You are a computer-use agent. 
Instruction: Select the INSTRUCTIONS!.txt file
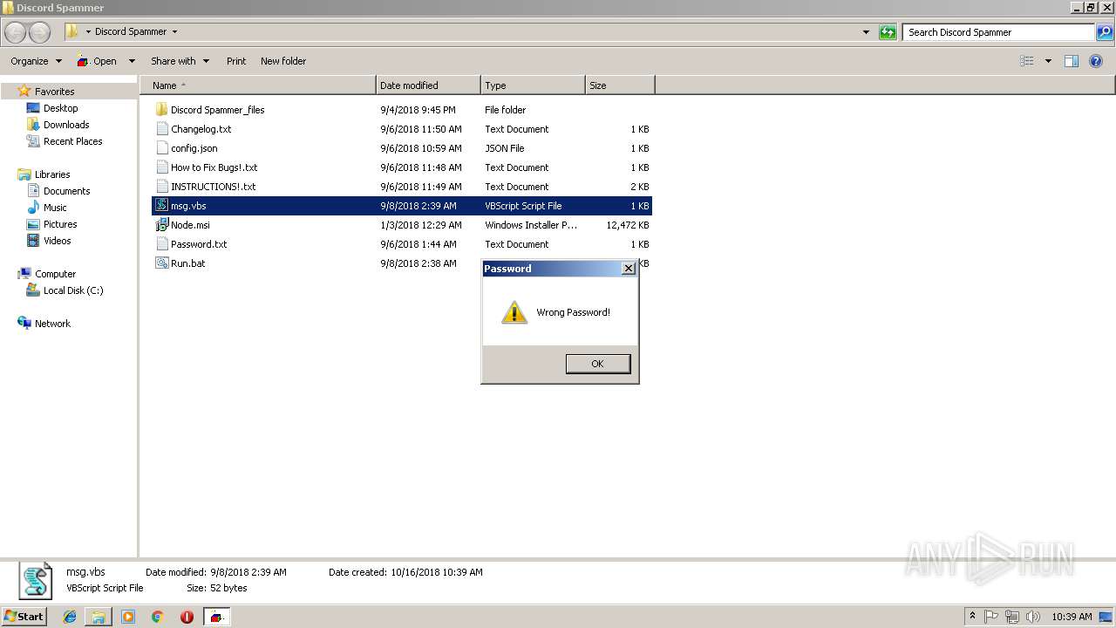(x=213, y=187)
